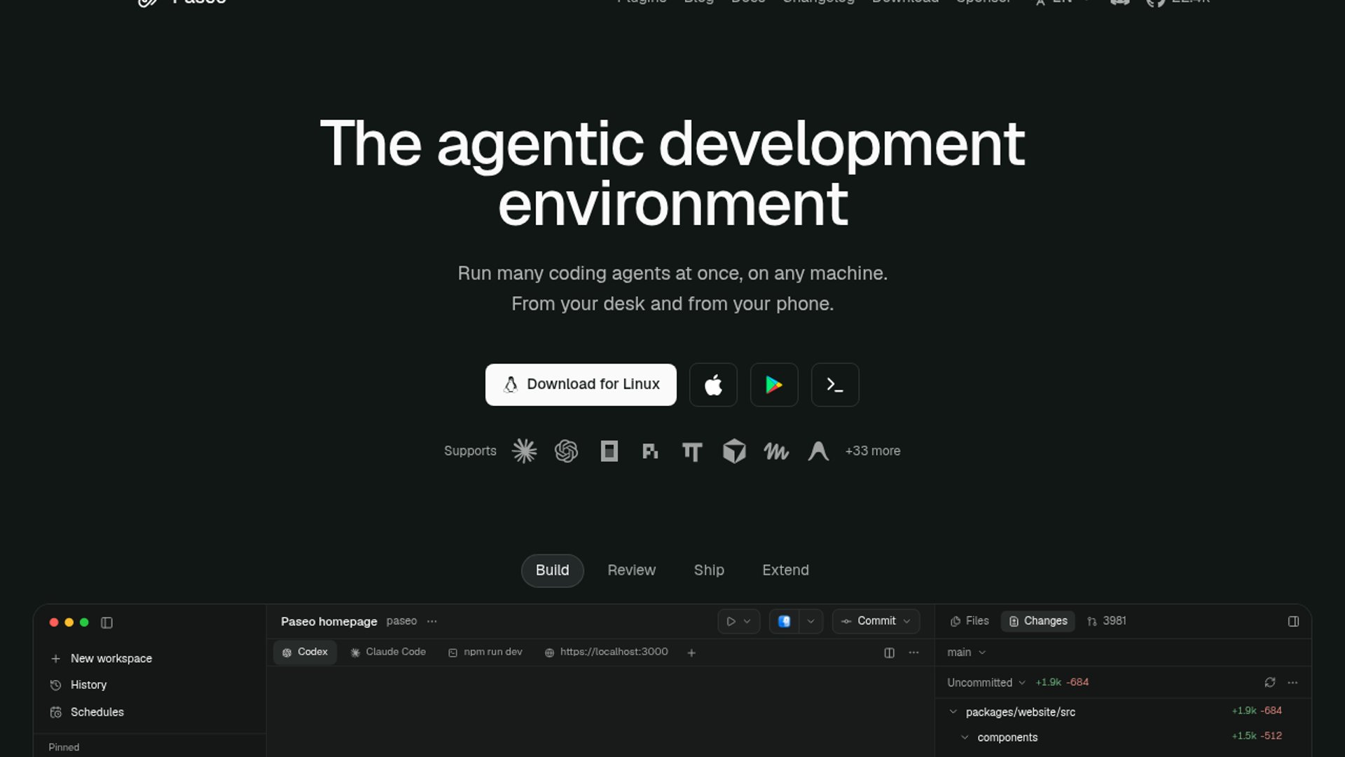Select the terminal install option icon

pyautogui.click(x=835, y=385)
